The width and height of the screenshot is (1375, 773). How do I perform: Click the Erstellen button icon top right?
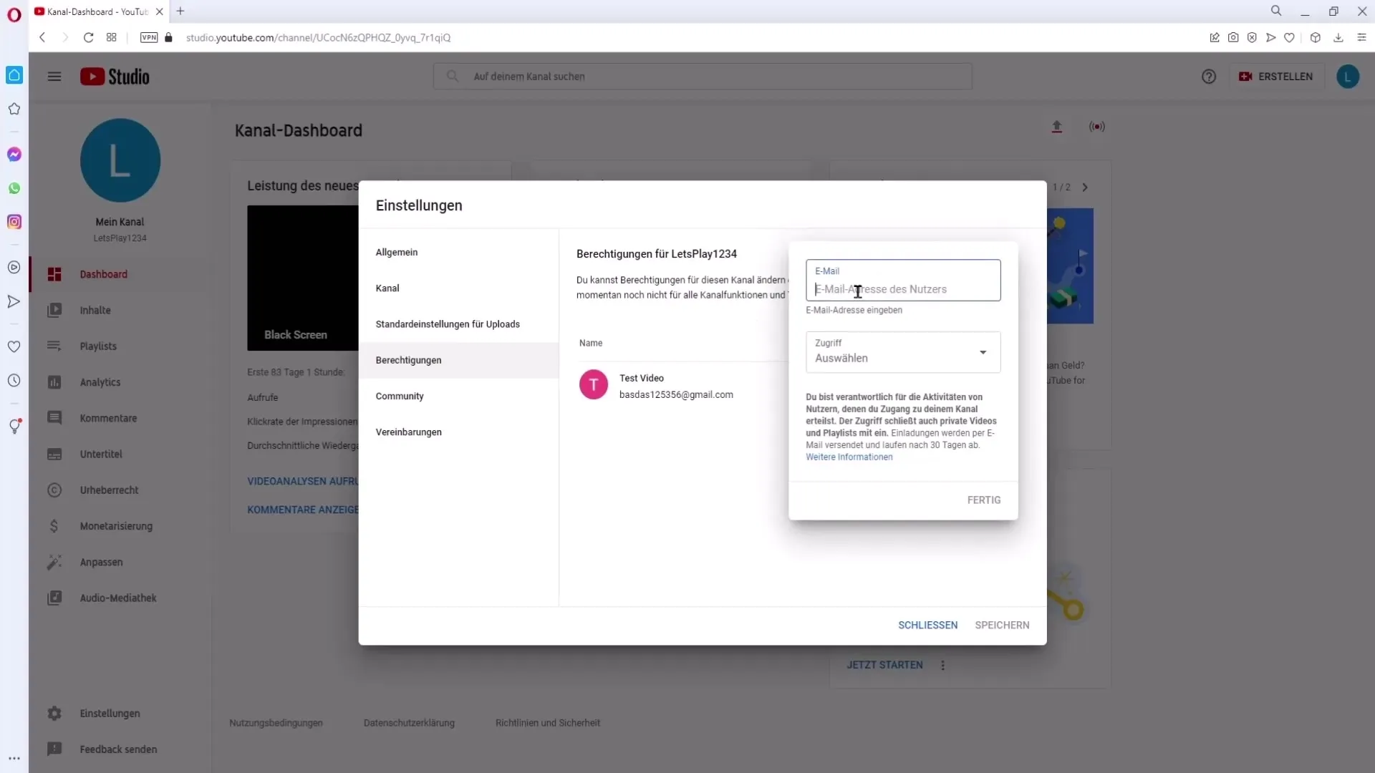click(1245, 77)
